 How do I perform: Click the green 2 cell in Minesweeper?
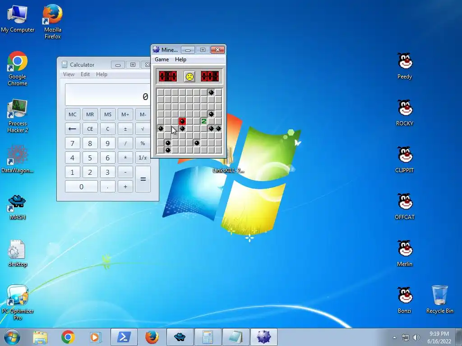click(x=204, y=121)
